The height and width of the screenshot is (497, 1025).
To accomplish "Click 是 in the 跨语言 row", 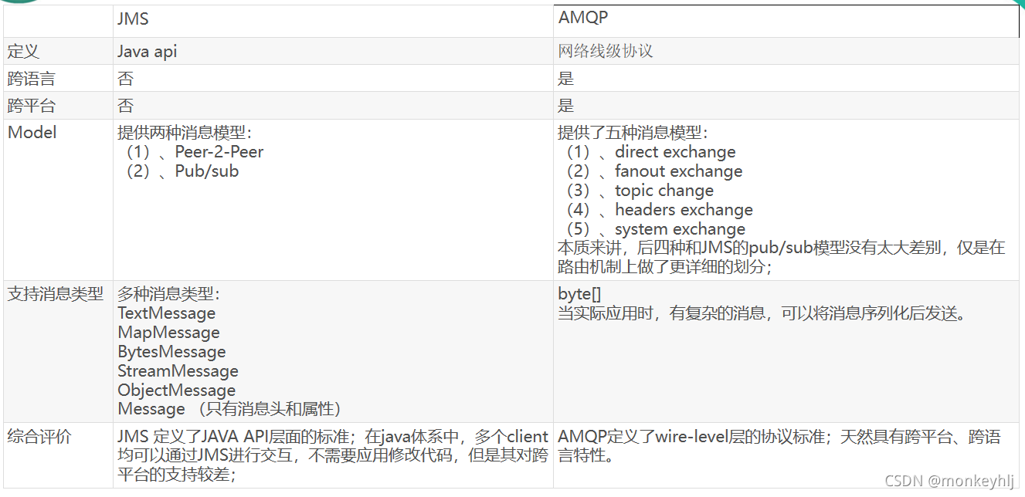I will (x=566, y=79).
